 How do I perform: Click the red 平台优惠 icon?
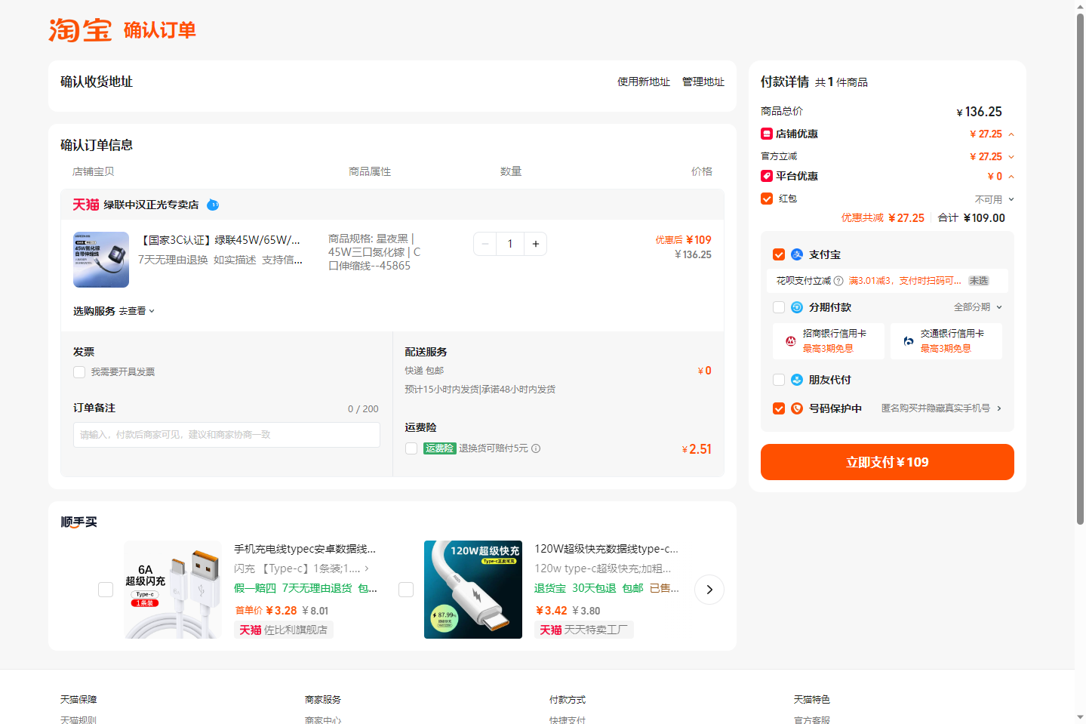tap(767, 176)
